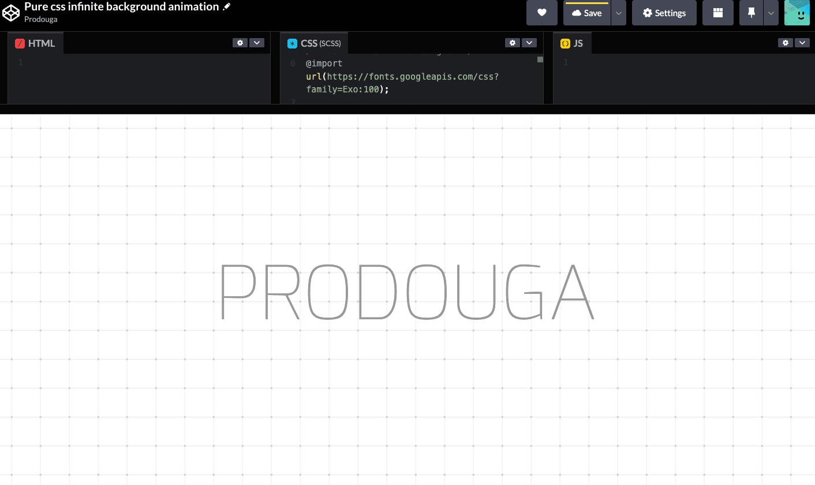Select the HTML editor tab
This screenshot has width=815, height=485.
pyautogui.click(x=35, y=43)
